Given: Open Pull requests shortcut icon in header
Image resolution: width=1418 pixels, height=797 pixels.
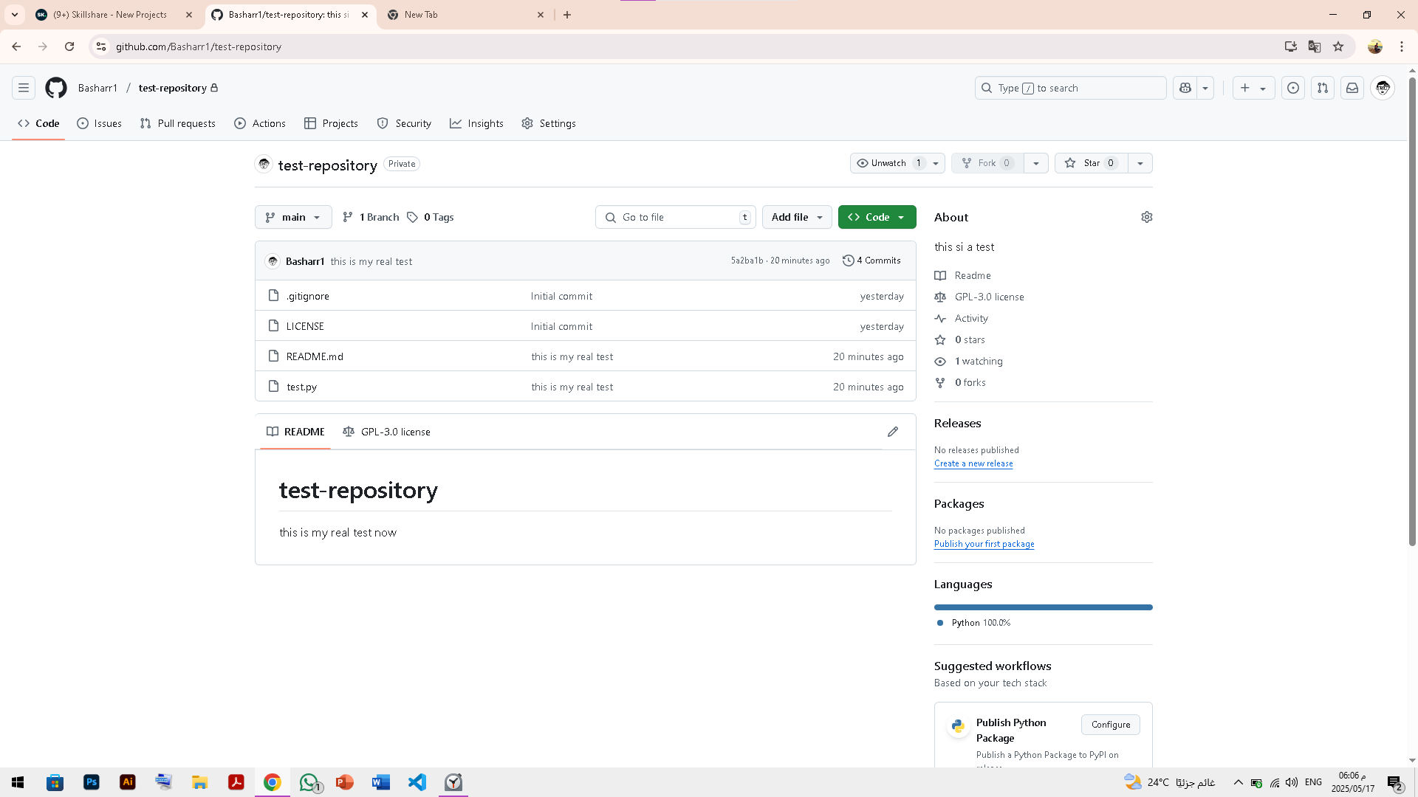Looking at the screenshot, I should coord(1323,88).
